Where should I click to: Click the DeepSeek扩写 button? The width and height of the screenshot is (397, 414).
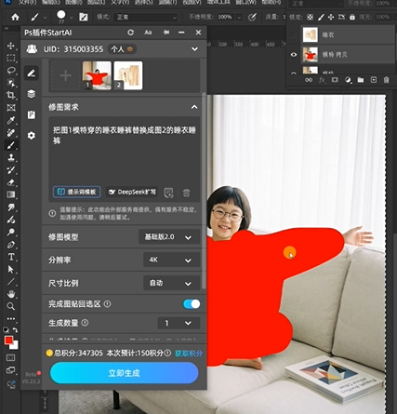(x=132, y=192)
